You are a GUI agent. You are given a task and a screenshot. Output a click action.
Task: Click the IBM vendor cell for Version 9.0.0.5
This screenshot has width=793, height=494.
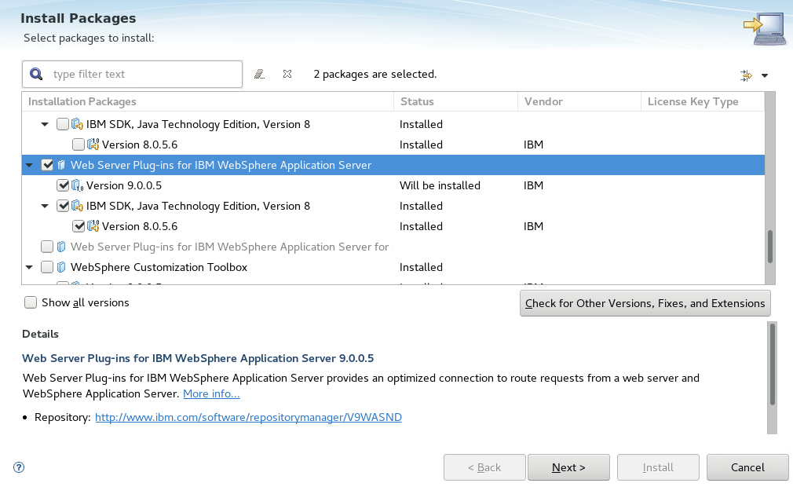point(534,185)
